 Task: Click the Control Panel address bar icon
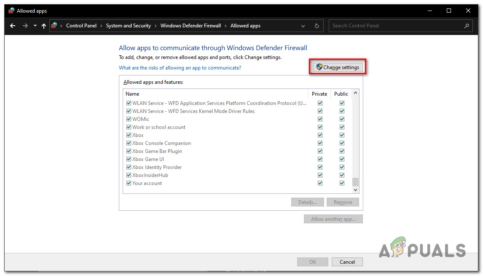click(x=54, y=26)
